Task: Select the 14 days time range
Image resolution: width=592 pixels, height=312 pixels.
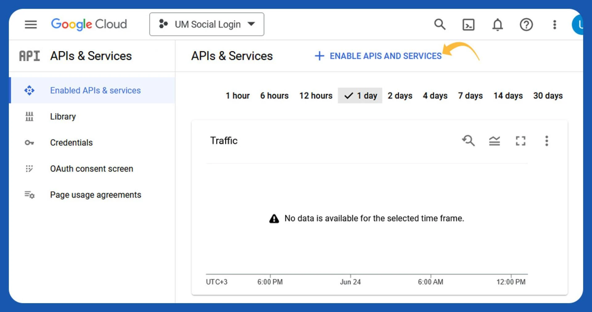Action: (508, 96)
